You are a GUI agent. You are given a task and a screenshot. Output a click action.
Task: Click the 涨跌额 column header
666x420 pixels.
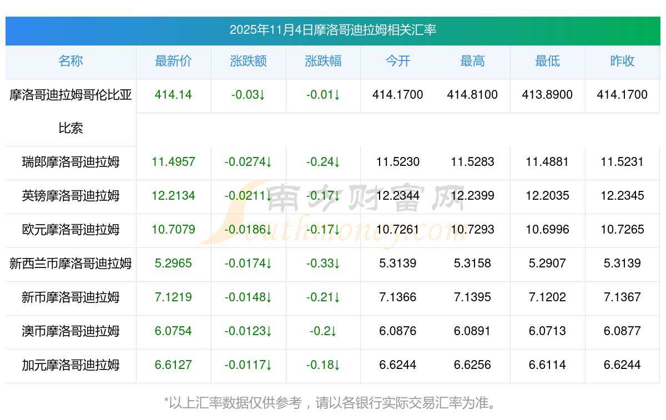coord(248,62)
